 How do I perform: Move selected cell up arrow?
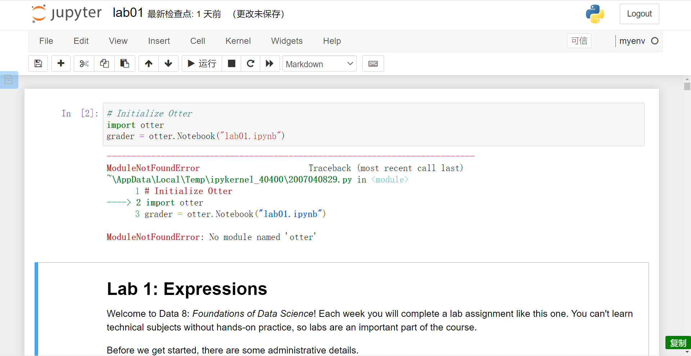(x=149, y=64)
